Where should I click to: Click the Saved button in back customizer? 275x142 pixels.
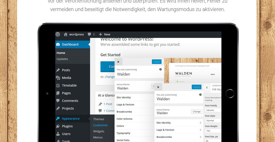pos(157,62)
